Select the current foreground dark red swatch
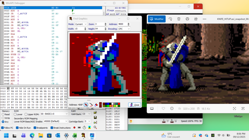This screenshot has height=140, width=249. (100, 104)
